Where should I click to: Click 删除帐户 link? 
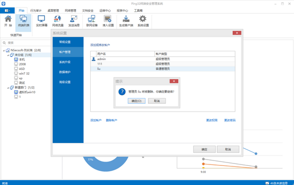point(112,120)
